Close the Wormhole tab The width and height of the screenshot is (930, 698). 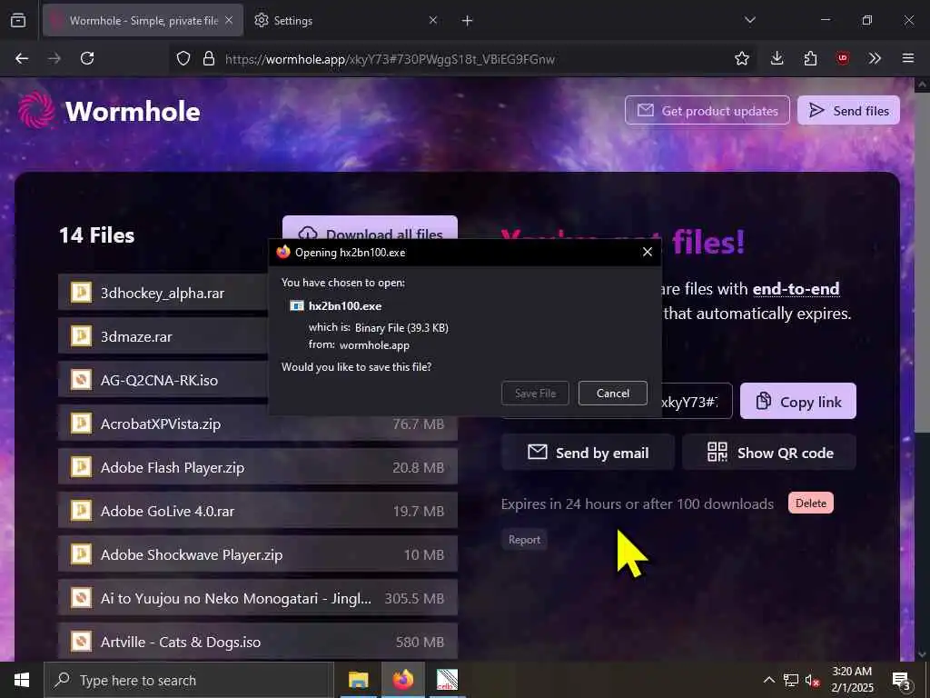229,20
